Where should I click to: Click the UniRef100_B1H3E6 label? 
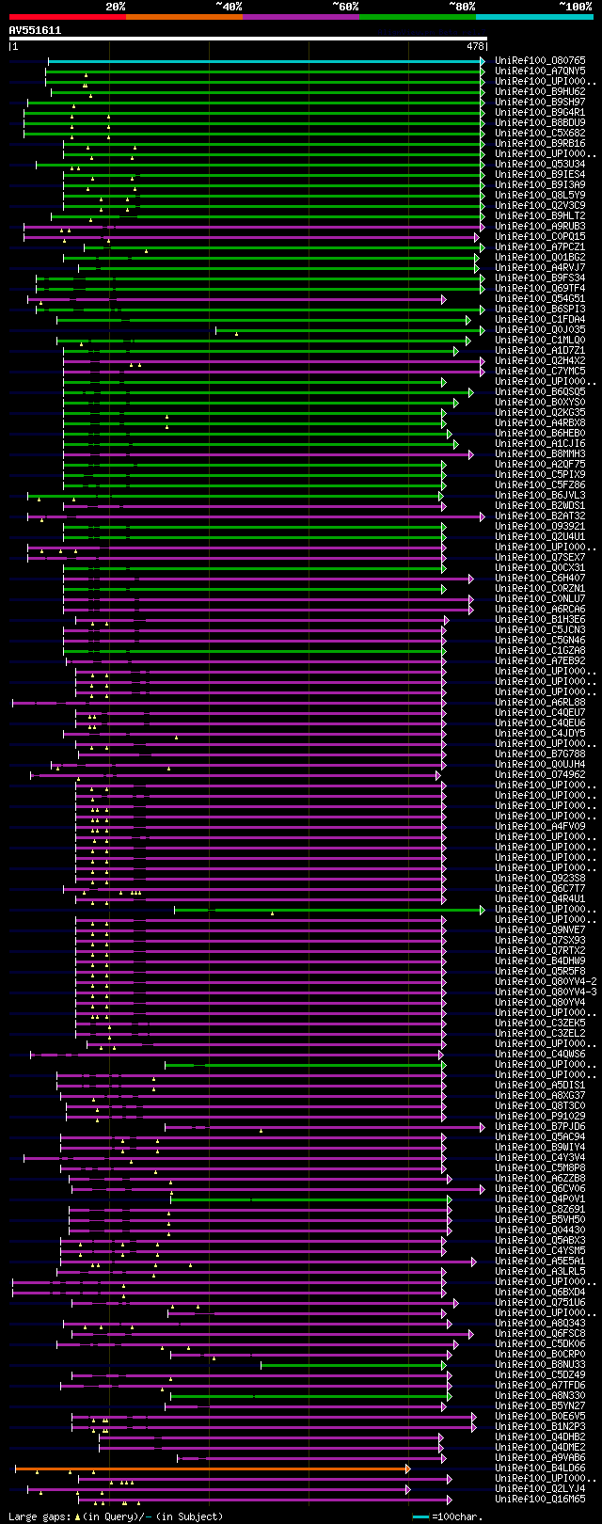540,619
